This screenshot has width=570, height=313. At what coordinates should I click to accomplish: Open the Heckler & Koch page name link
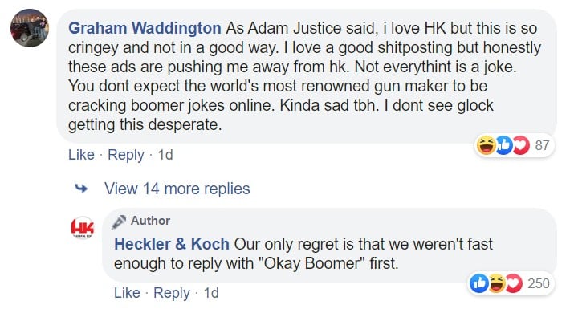coord(172,244)
